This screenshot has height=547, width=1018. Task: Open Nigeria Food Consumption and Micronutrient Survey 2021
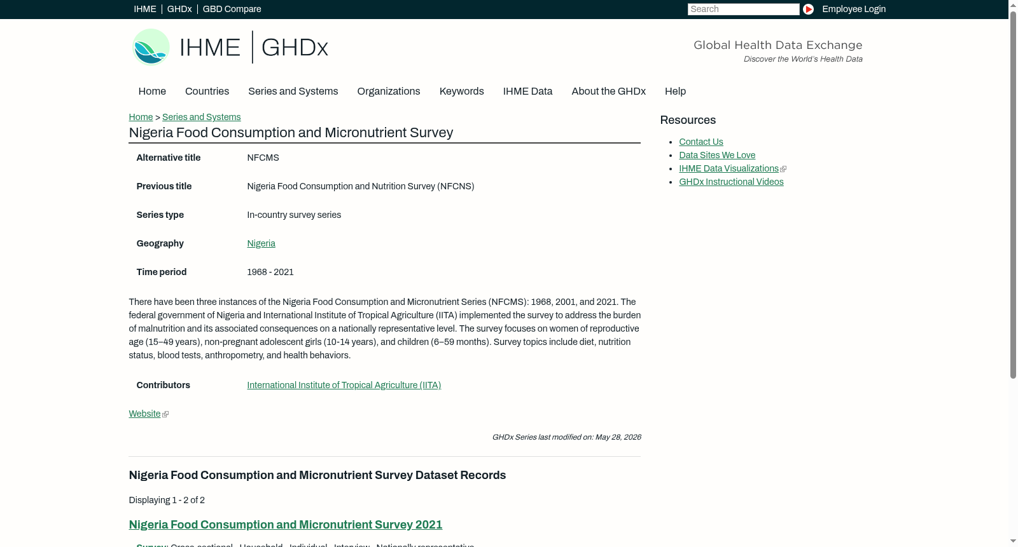(x=286, y=525)
